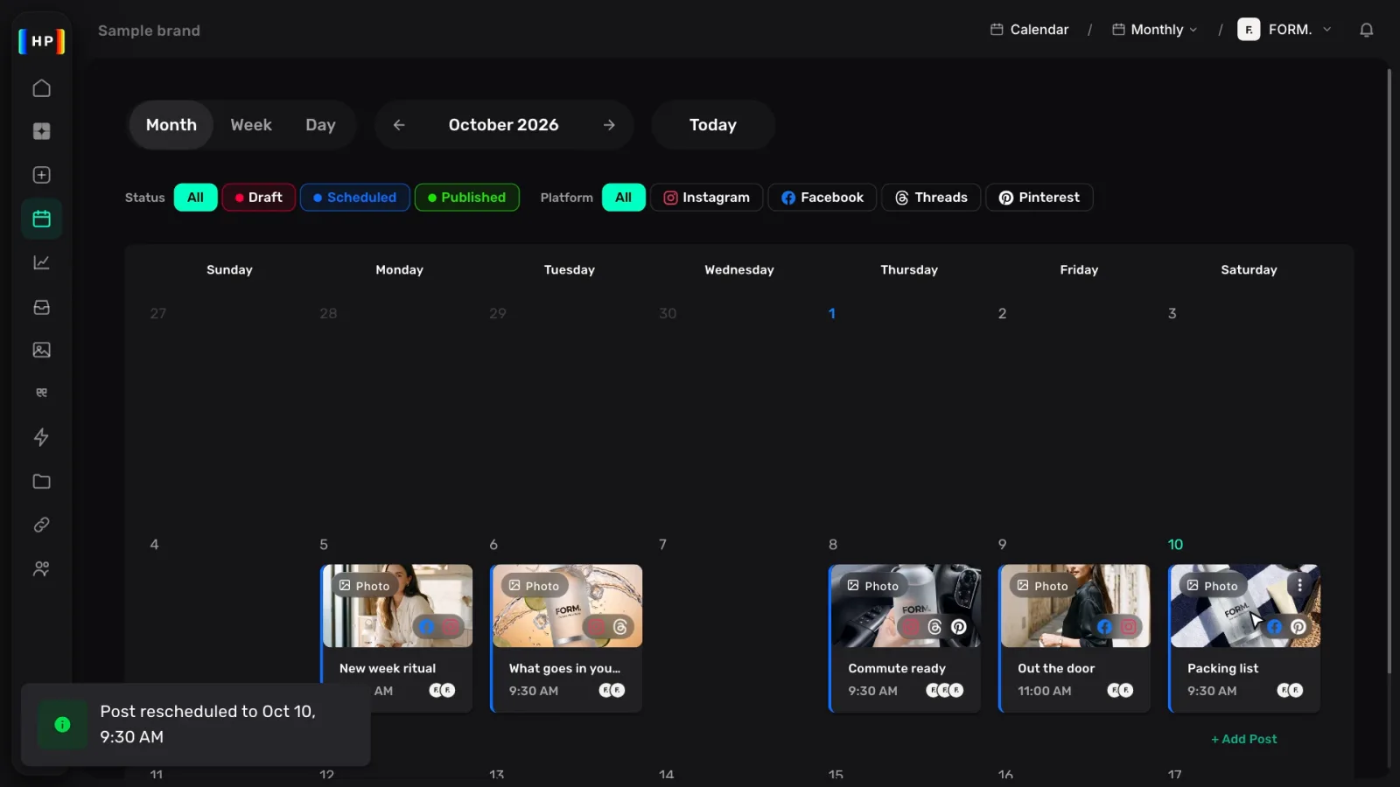Open the FORM. brand dropdown
This screenshot has height=787, width=1400.
1284,30
